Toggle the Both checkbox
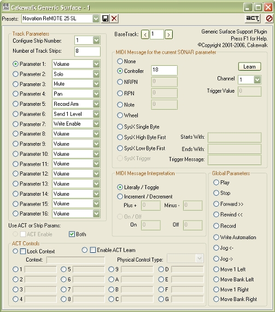Viewport: 275px width, 312px height. (x=72, y=234)
